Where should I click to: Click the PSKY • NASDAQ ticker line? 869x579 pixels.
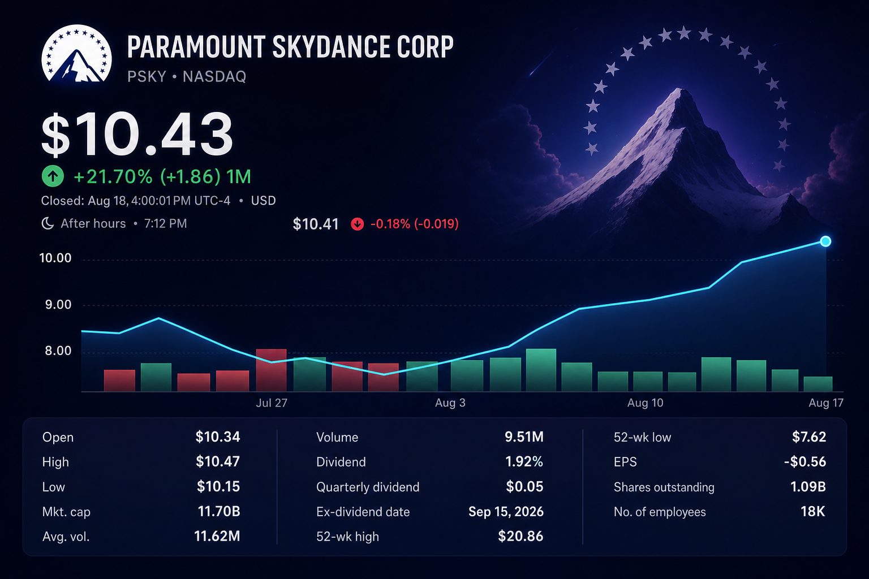pos(187,76)
